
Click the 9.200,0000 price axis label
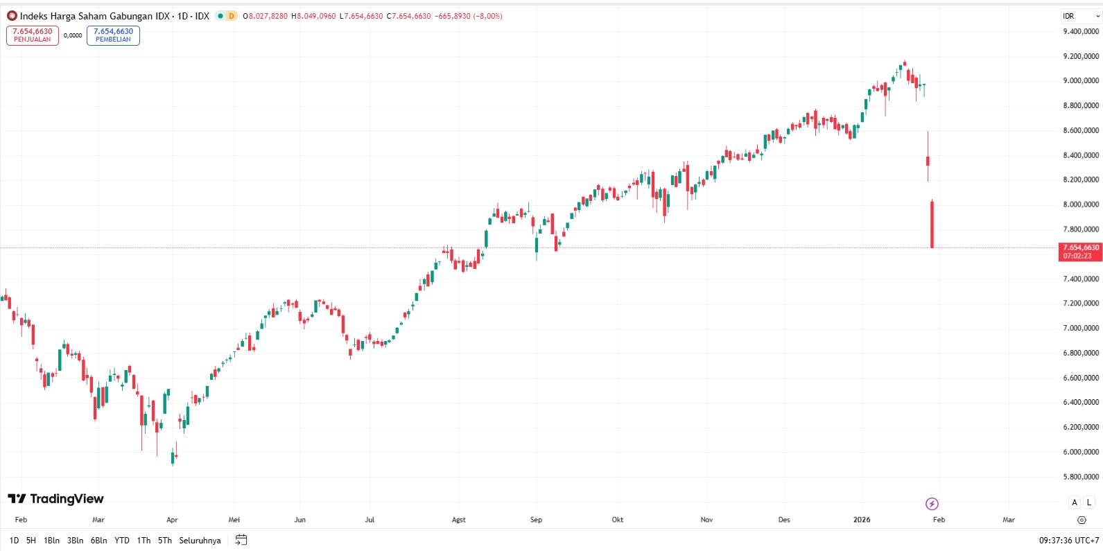coord(1081,56)
